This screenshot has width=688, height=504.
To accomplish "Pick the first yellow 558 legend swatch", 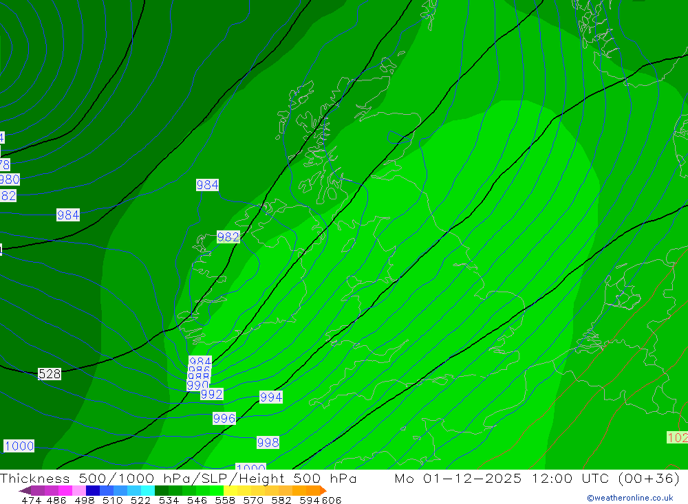I will 230,490.
